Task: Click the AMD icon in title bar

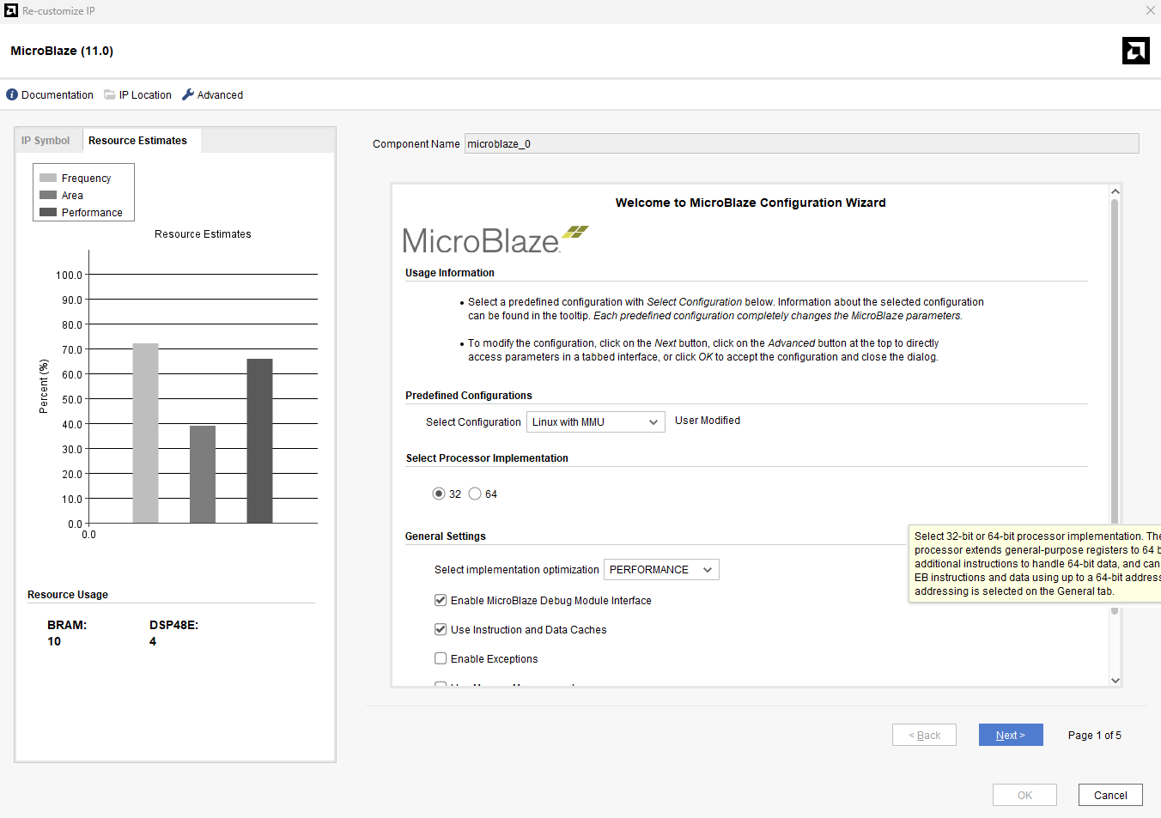Action: tap(11, 10)
